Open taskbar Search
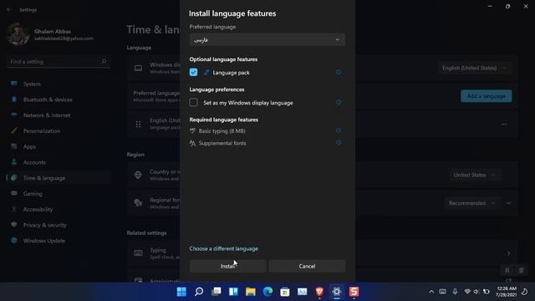 pyautogui.click(x=199, y=292)
